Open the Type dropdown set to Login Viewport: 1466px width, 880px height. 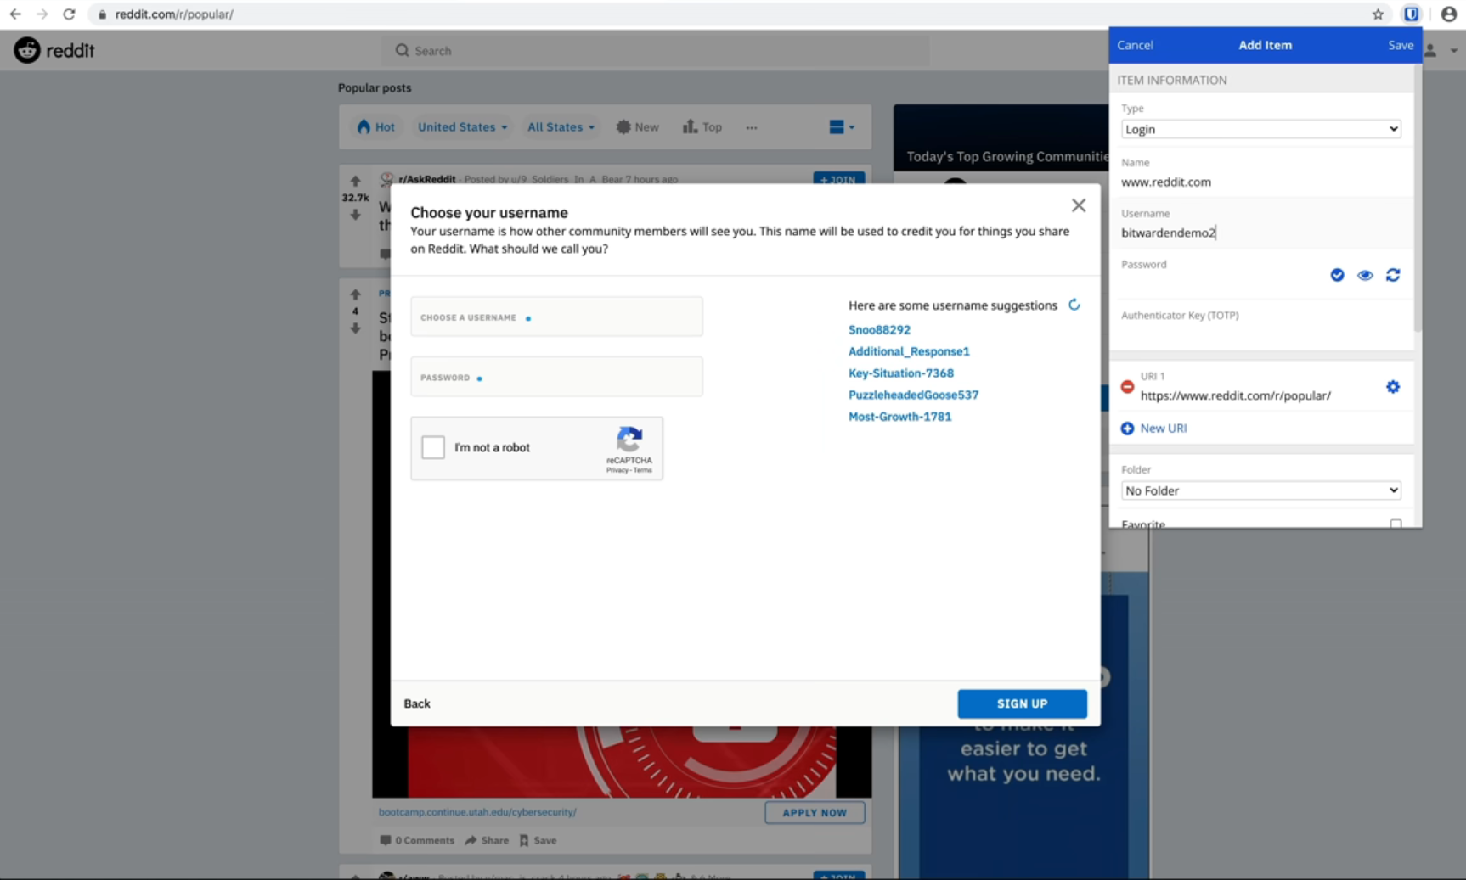(x=1260, y=129)
